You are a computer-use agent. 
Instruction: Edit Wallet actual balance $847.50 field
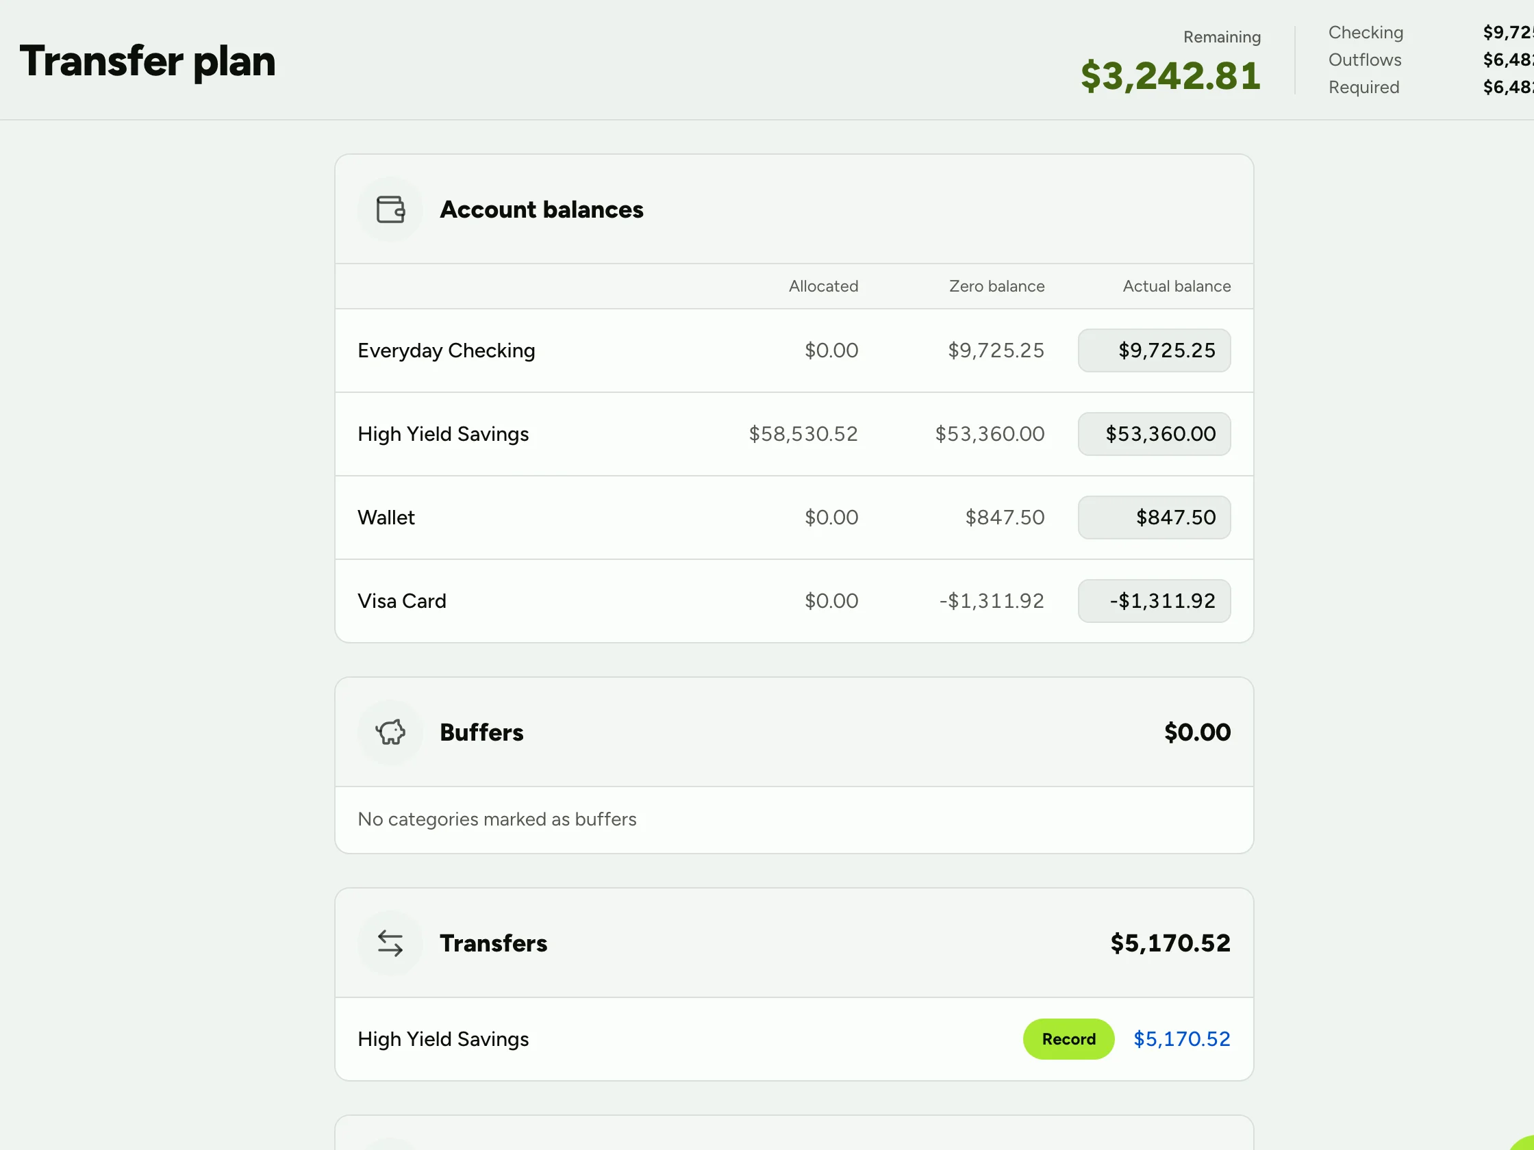1154,517
